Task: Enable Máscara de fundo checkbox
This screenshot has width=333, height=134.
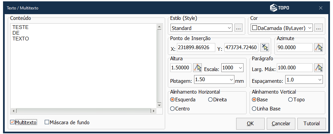Action: pos(47,122)
